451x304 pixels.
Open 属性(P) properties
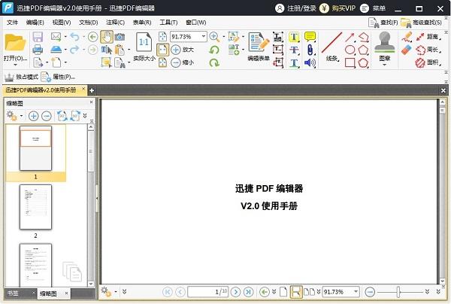pos(58,77)
